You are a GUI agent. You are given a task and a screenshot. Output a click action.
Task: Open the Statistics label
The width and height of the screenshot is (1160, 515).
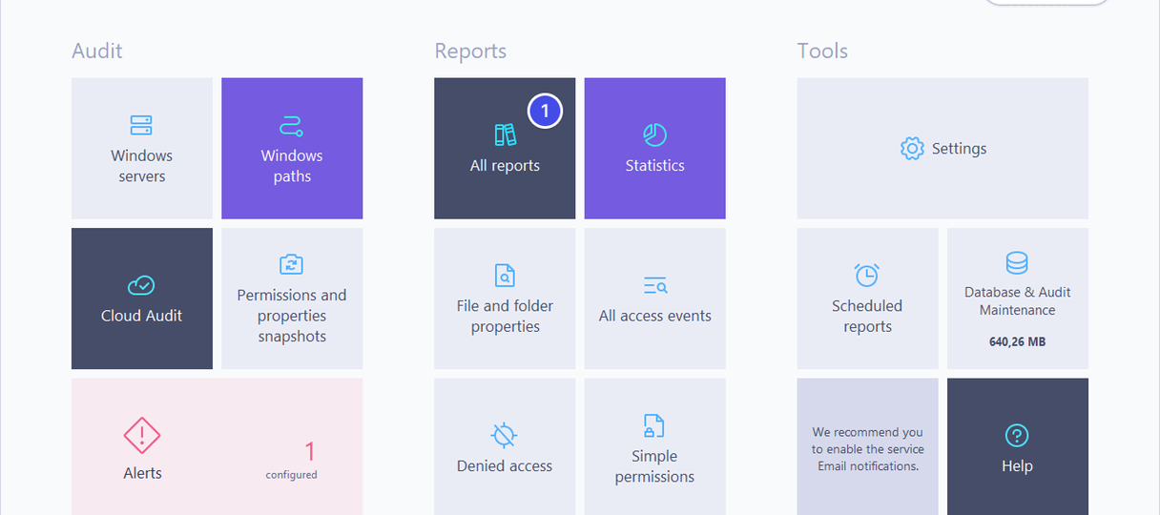point(654,166)
